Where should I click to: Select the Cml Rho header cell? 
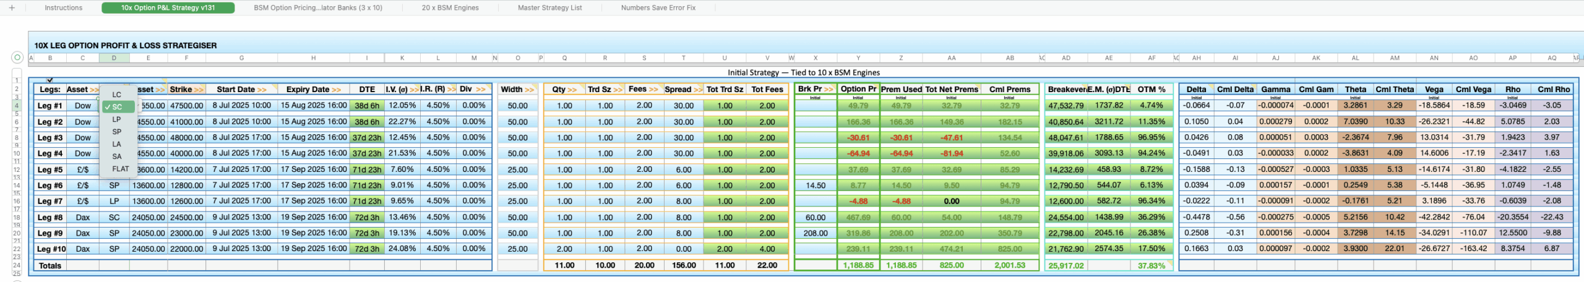tap(1553, 89)
